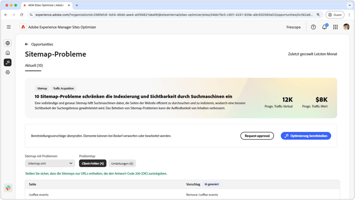The height and width of the screenshot is (200, 355).
Task: Select the Aktuell (10) tab
Action: 34,65
